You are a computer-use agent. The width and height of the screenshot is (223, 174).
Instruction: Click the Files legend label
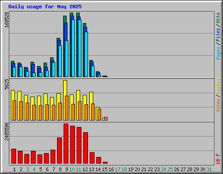click(x=218, y=34)
